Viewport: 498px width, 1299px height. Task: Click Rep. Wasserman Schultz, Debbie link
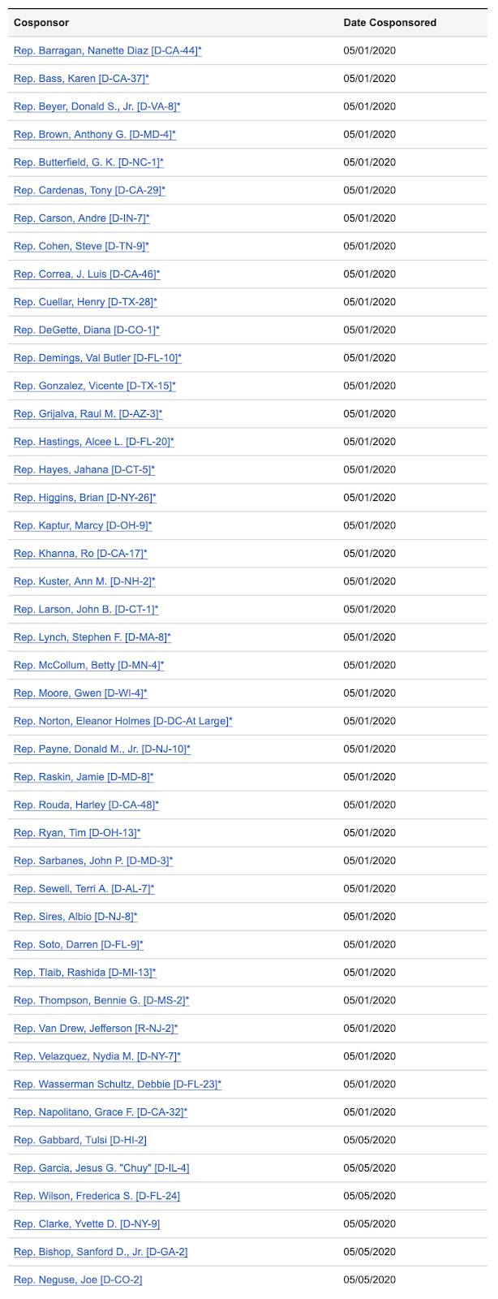(x=117, y=1084)
